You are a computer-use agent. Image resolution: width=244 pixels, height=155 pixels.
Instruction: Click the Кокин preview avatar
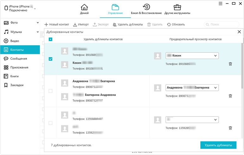[x=158, y=56]
